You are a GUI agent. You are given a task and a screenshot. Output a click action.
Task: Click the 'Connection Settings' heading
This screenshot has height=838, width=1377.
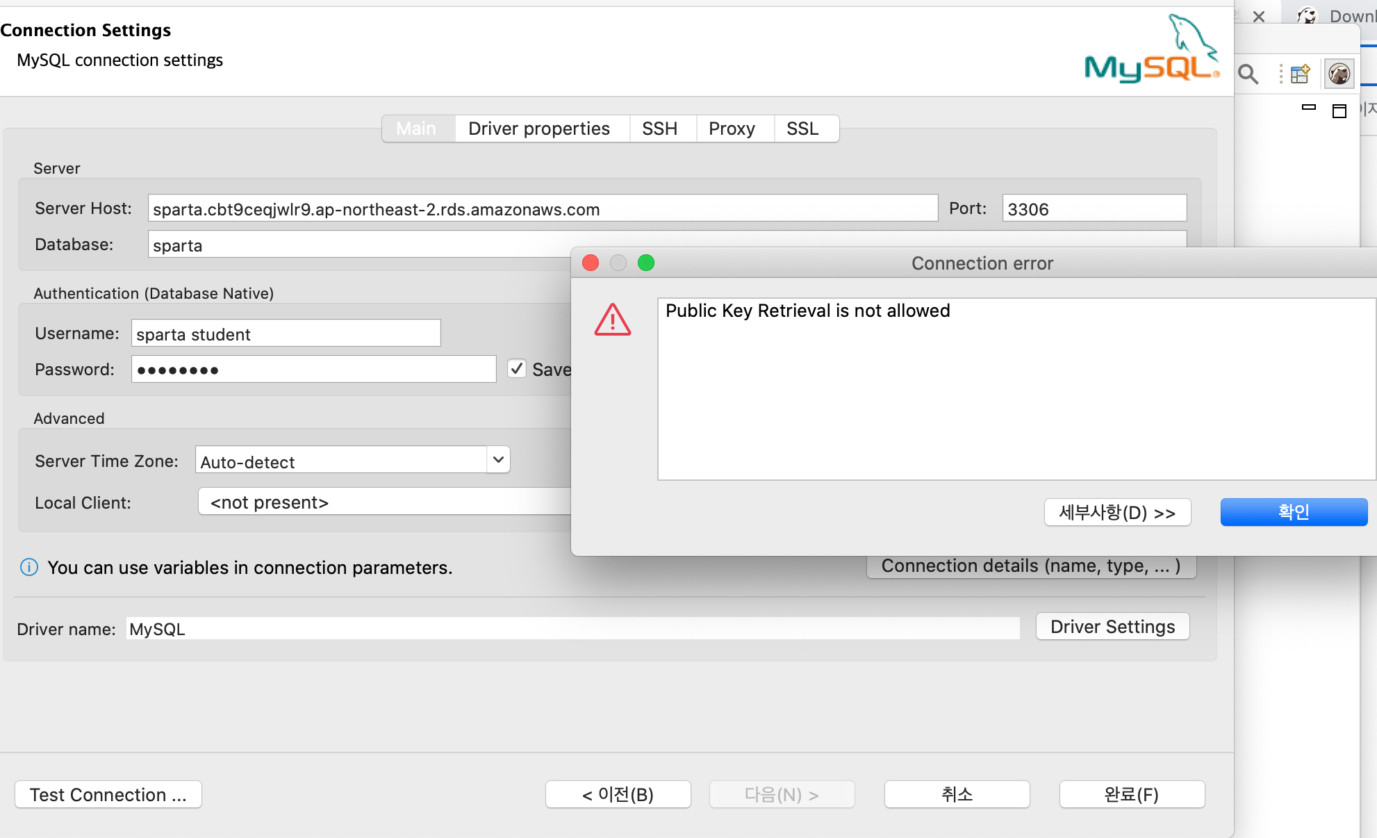pyautogui.click(x=85, y=30)
